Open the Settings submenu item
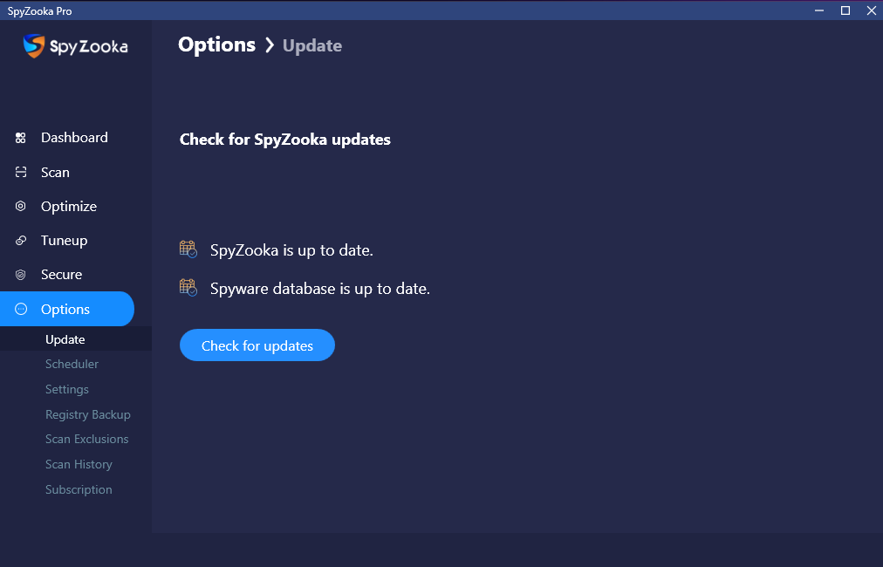883x567 pixels. [67, 389]
